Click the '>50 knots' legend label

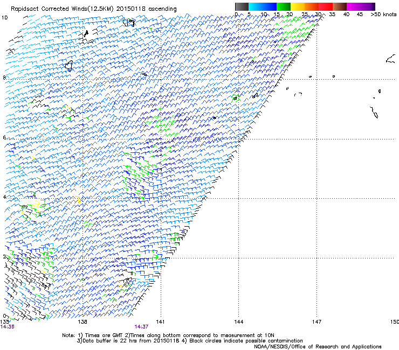point(383,15)
